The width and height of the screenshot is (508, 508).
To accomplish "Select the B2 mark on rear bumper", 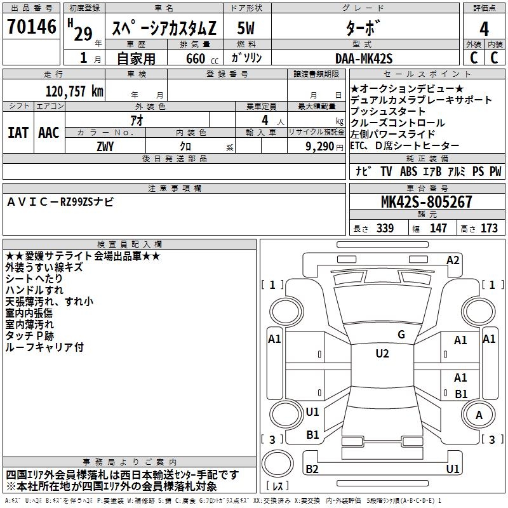I will tap(312, 469).
